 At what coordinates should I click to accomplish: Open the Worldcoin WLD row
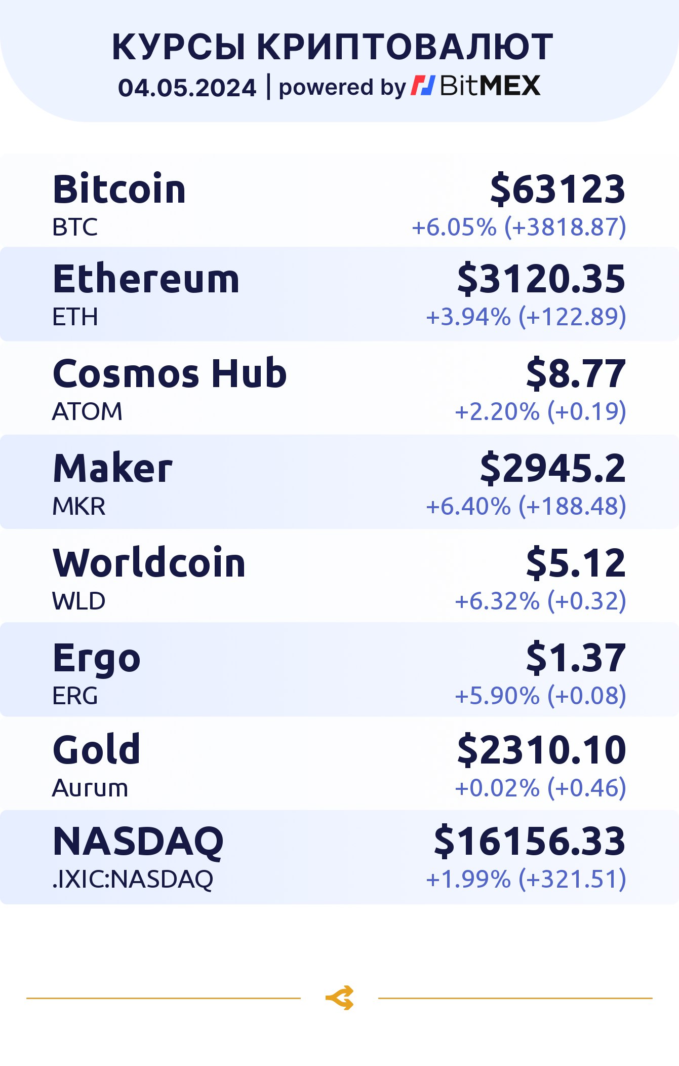point(339,577)
